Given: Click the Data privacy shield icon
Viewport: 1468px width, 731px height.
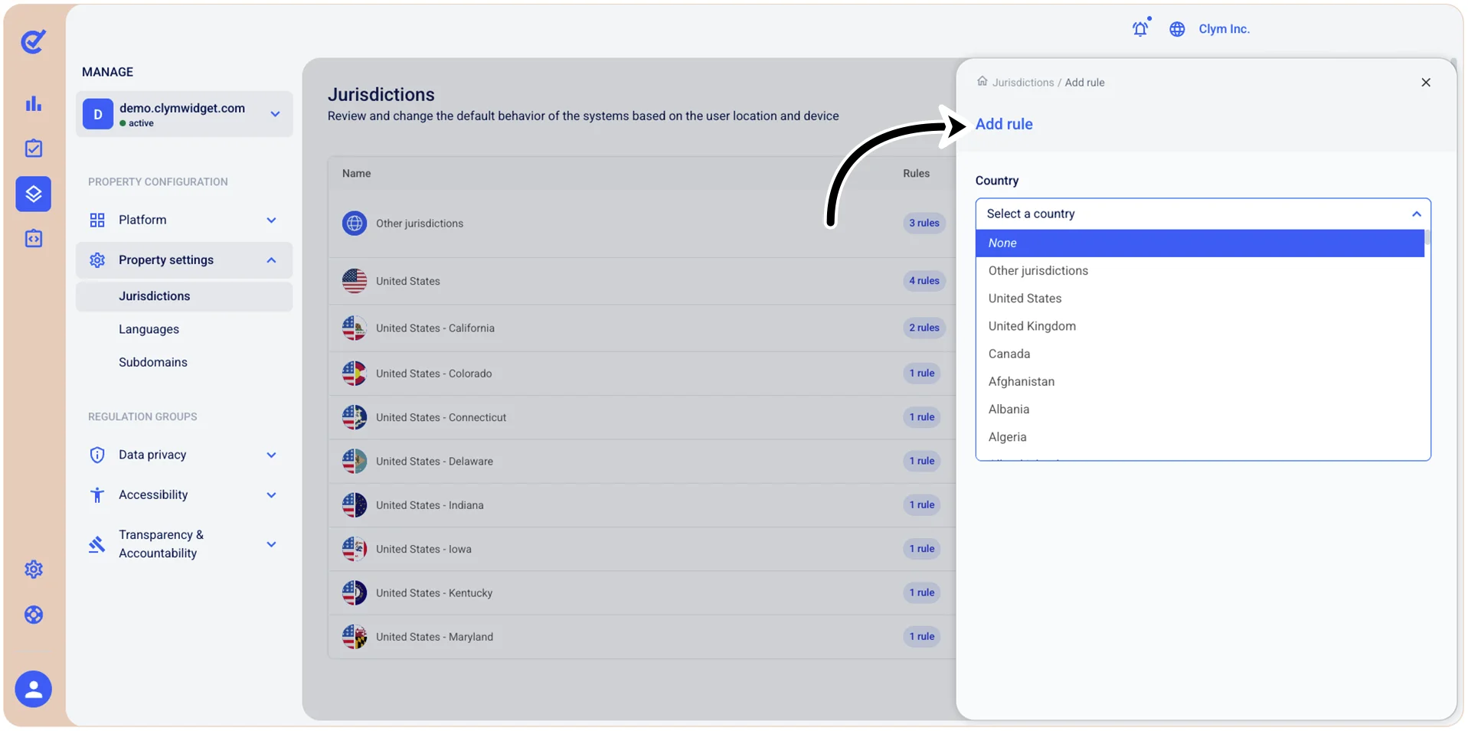Looking at the screenshot, I should (x=97, y=455).
